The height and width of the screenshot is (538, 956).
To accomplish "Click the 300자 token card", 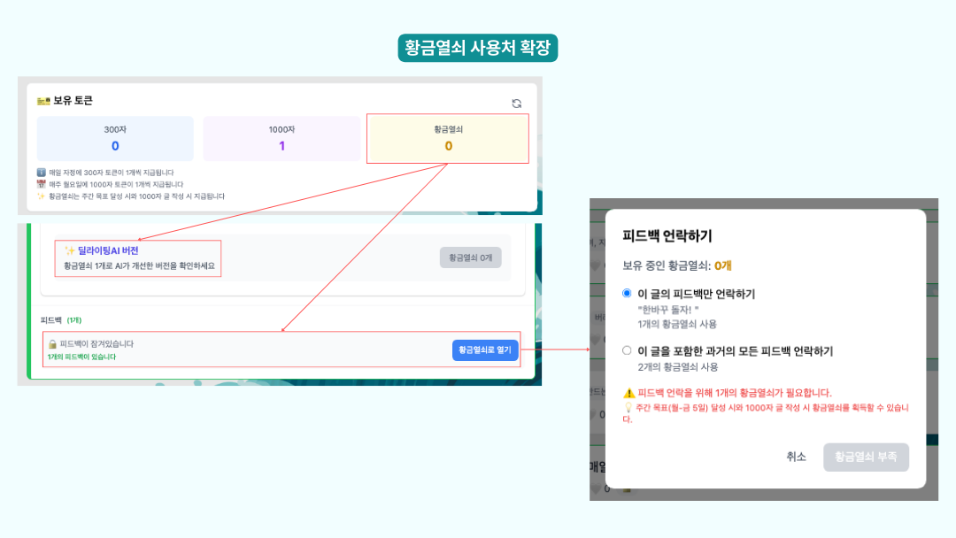I will 115,139.
